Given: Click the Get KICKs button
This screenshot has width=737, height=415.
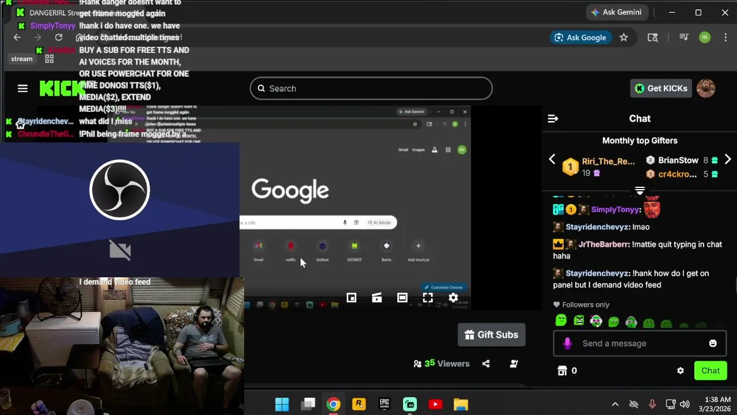Looking at the screenshot, I should pos(661,88).
